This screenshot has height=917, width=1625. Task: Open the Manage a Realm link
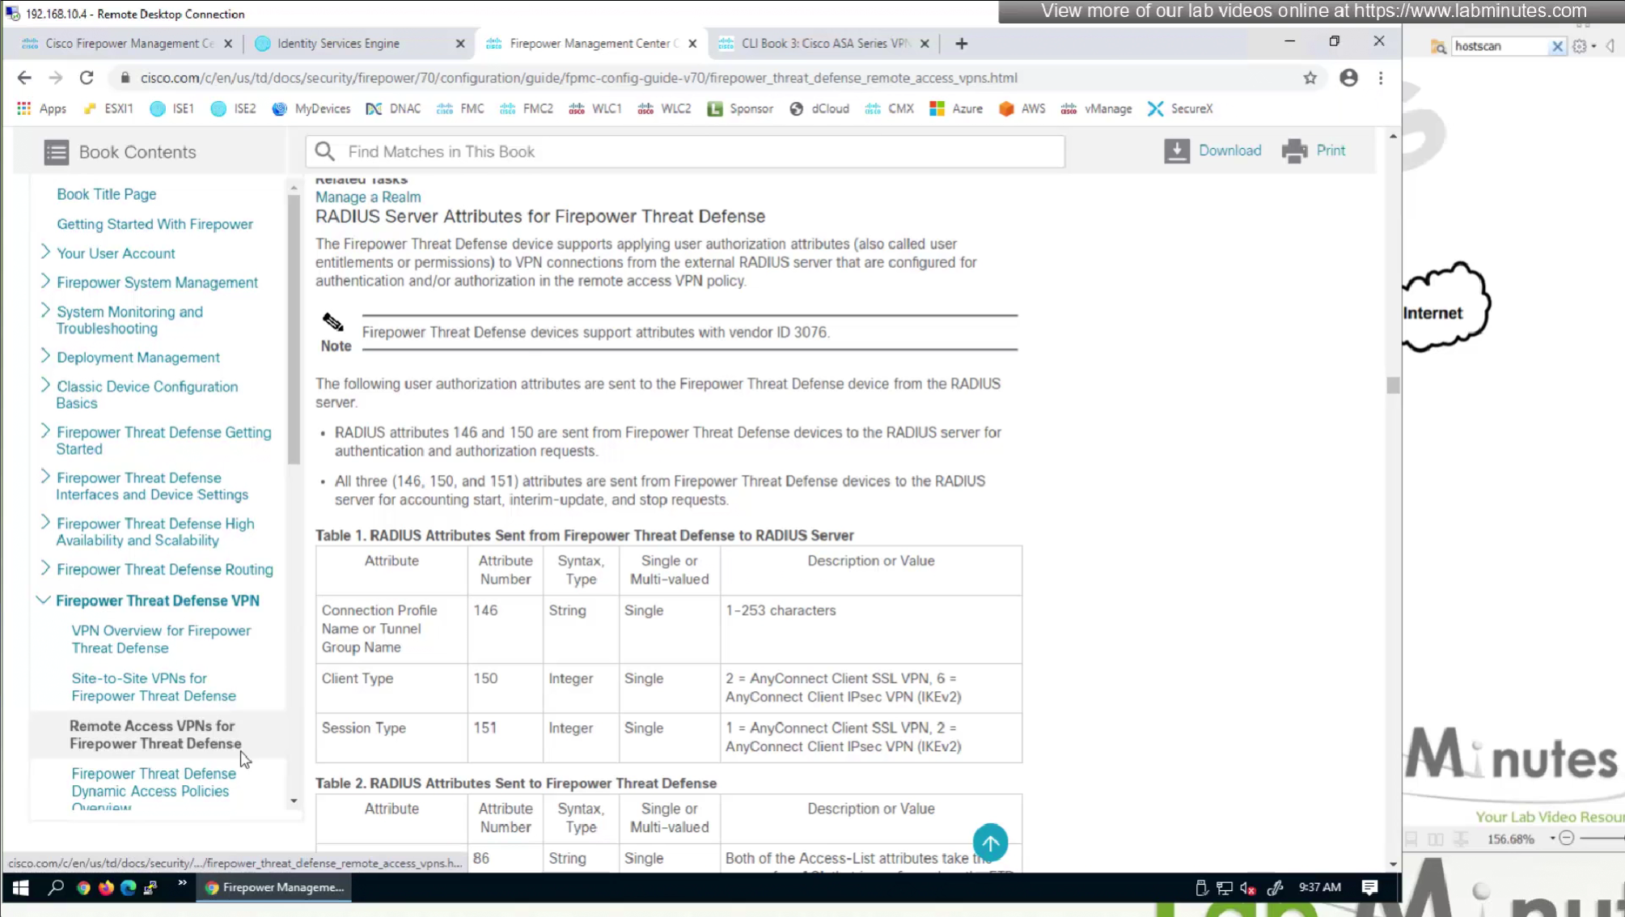(x=368, y=197)
